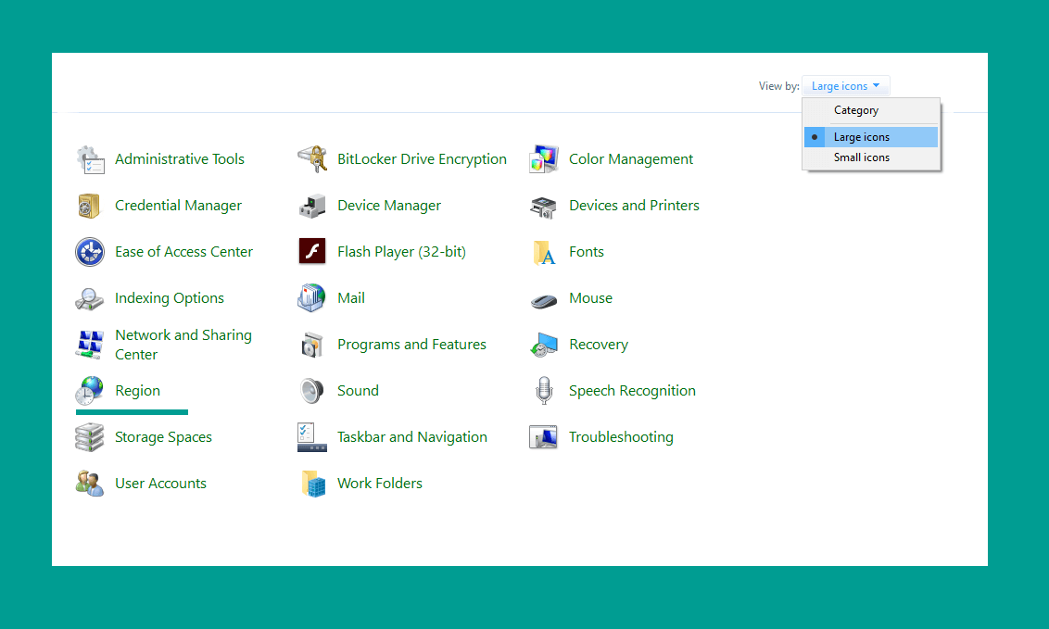Click the User Accounts people icon

(90, 484)
